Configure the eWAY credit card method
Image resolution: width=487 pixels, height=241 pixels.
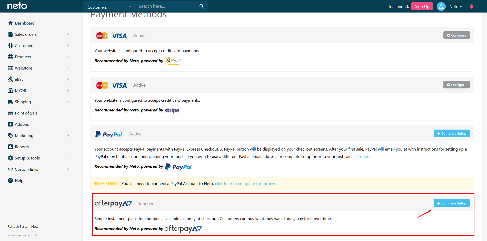(x=456, y=35)
